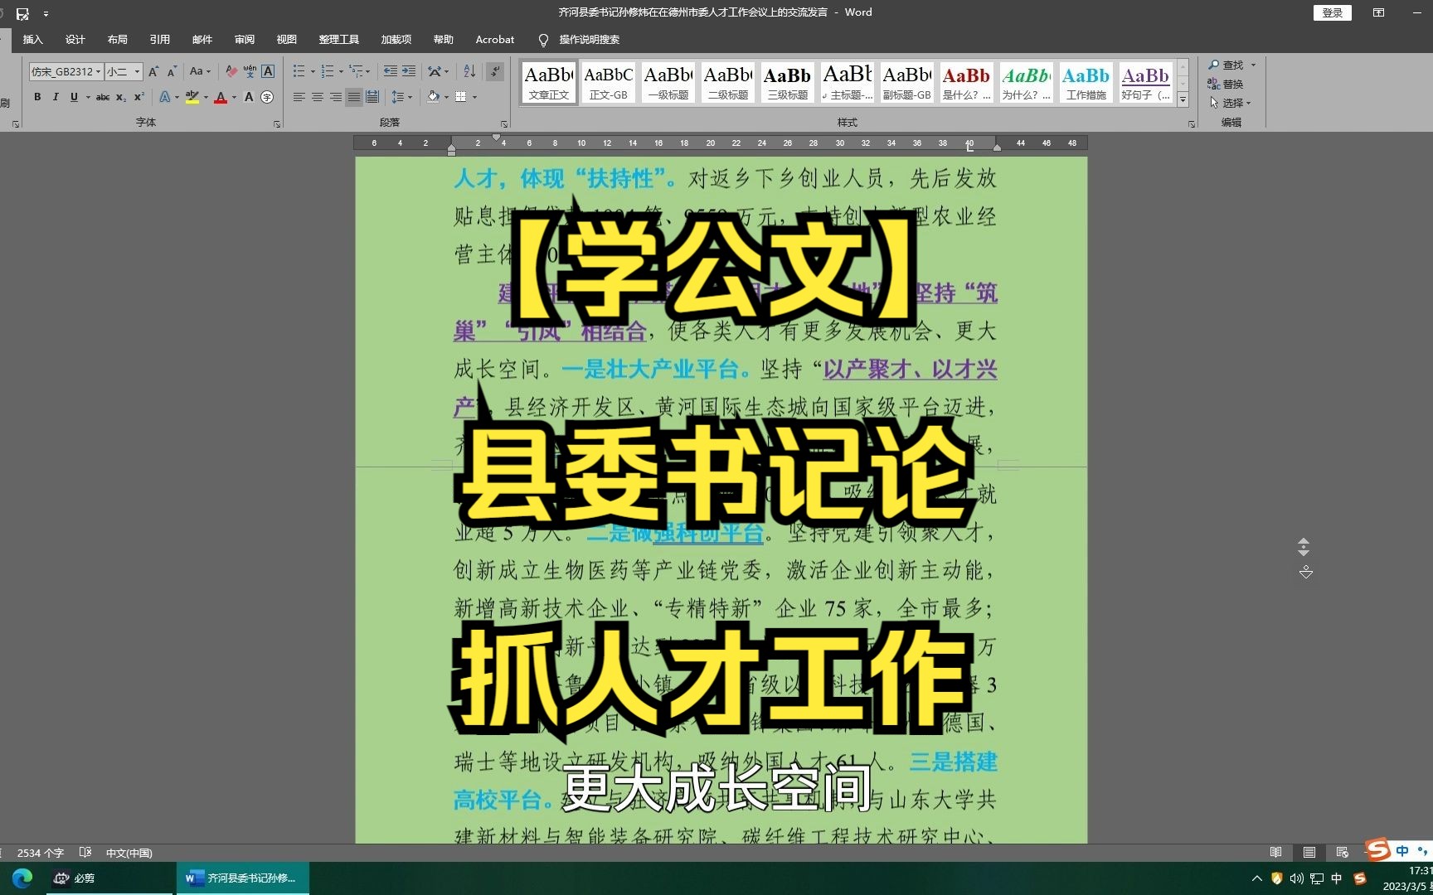Click spelling check icon in status bar
Screen dimensions: 1433x895
[85, 852]
